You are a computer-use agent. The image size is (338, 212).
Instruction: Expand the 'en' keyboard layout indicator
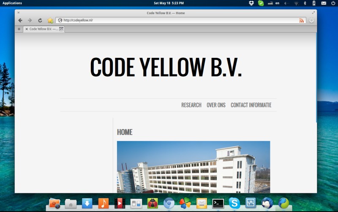(x=277, y=3)
